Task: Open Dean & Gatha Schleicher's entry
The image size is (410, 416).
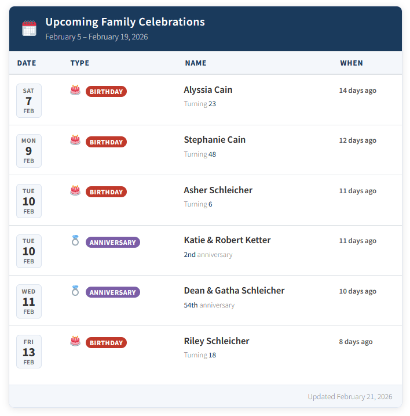Action: tap(234, 291)
